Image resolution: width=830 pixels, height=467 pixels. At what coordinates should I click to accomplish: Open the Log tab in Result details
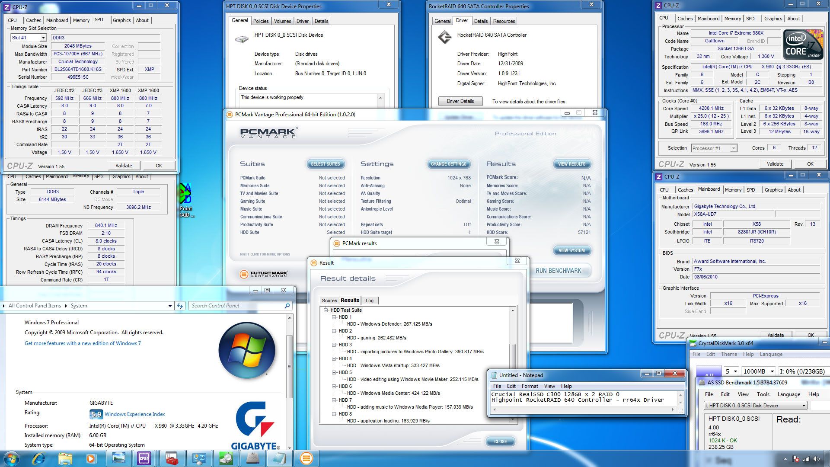click(x=370, y=301)
